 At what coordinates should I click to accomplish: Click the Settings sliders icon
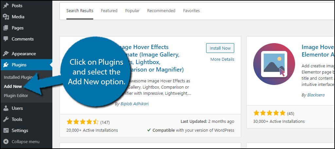(6, 130)
